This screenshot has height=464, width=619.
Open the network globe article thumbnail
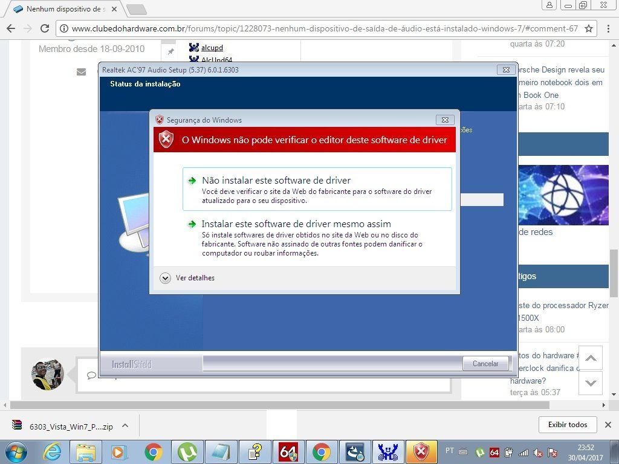pyautogui.click(x=563, y=195)
